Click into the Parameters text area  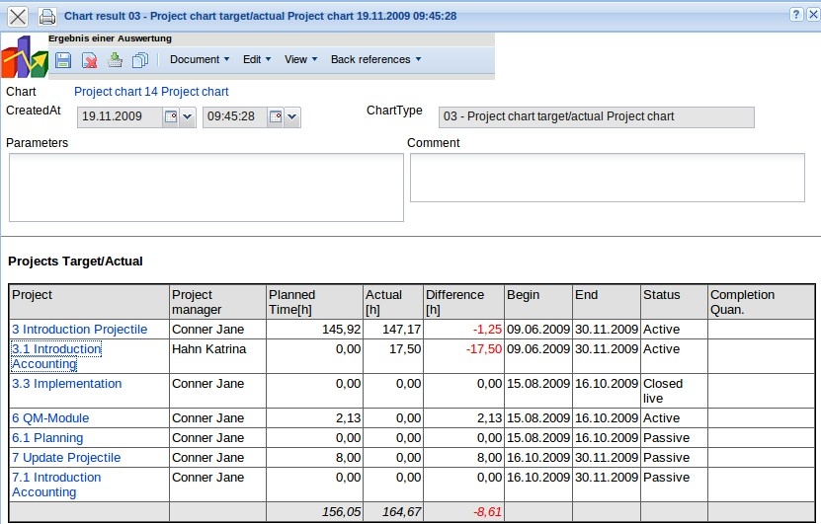205,187
